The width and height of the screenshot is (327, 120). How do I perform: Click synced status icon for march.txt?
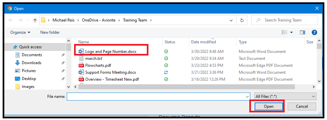pyautogui.click(x=166, y=59)
